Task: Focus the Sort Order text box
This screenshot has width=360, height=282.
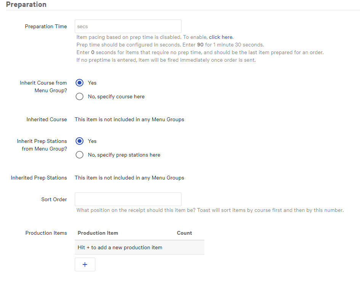Action: [128, 199]
